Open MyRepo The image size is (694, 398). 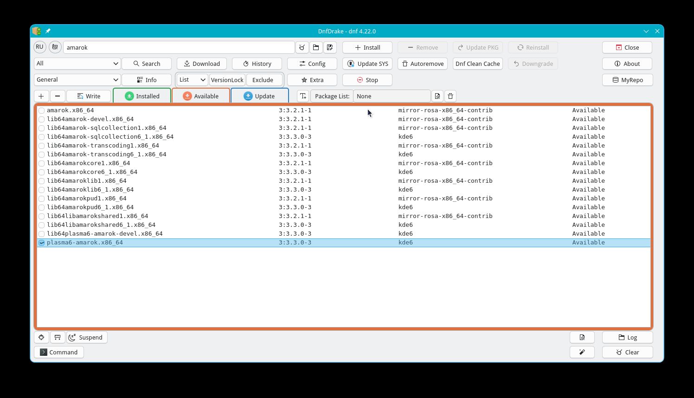[627, 80]
